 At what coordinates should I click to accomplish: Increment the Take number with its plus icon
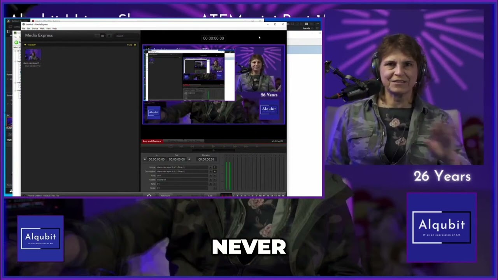tap(215, 184)
